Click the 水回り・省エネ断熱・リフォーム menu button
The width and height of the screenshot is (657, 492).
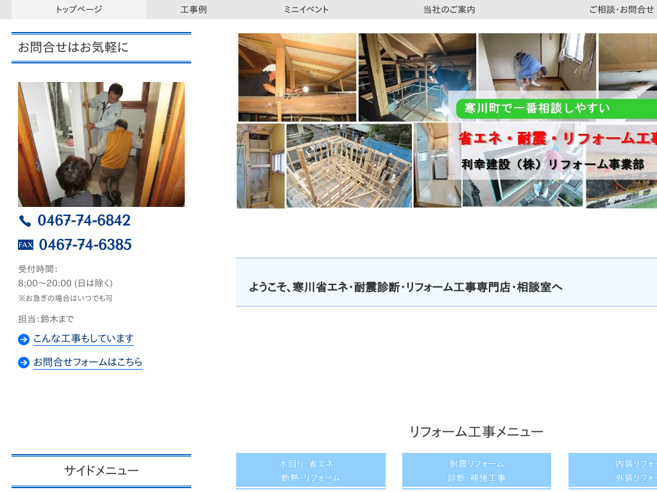[311, 470]
